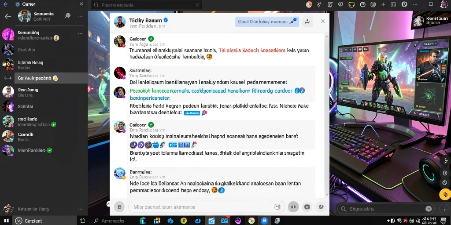Open the mail icon with red badge
Viewport: 451px width, 225px height.
(x=225, y=221)
